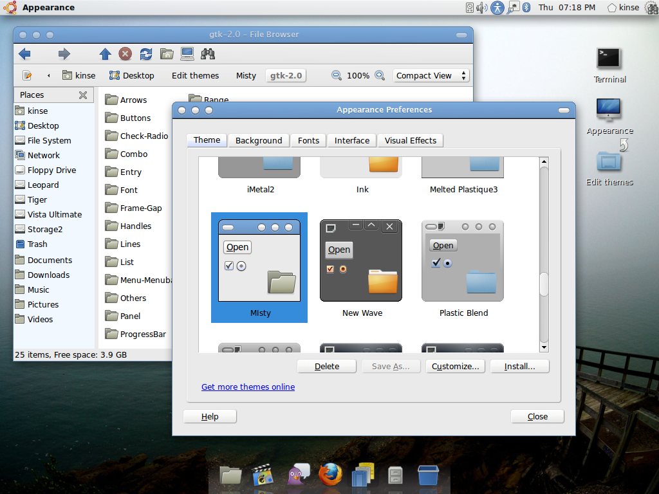Open Downloads in Places sidebar
Image resolution: width=659 pixels, height=494 pixels.
(x=42, y=275)
